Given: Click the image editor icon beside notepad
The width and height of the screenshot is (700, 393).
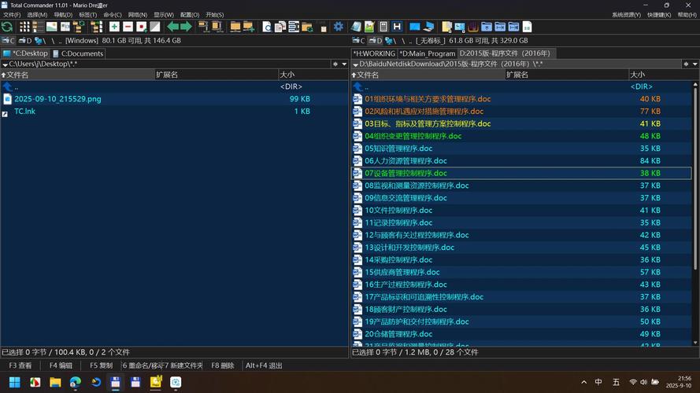Looking at the screenshot, I should tap(369, 27).
